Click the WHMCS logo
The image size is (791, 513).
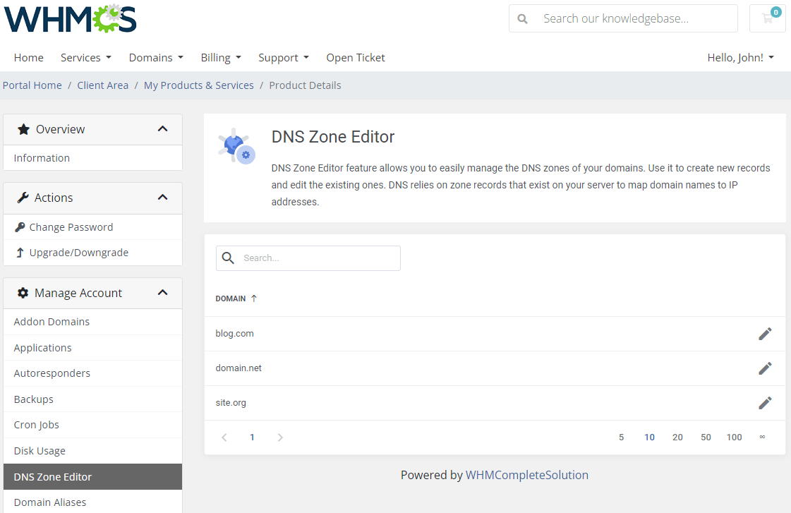pyautogui.click(x=70, y=18)
